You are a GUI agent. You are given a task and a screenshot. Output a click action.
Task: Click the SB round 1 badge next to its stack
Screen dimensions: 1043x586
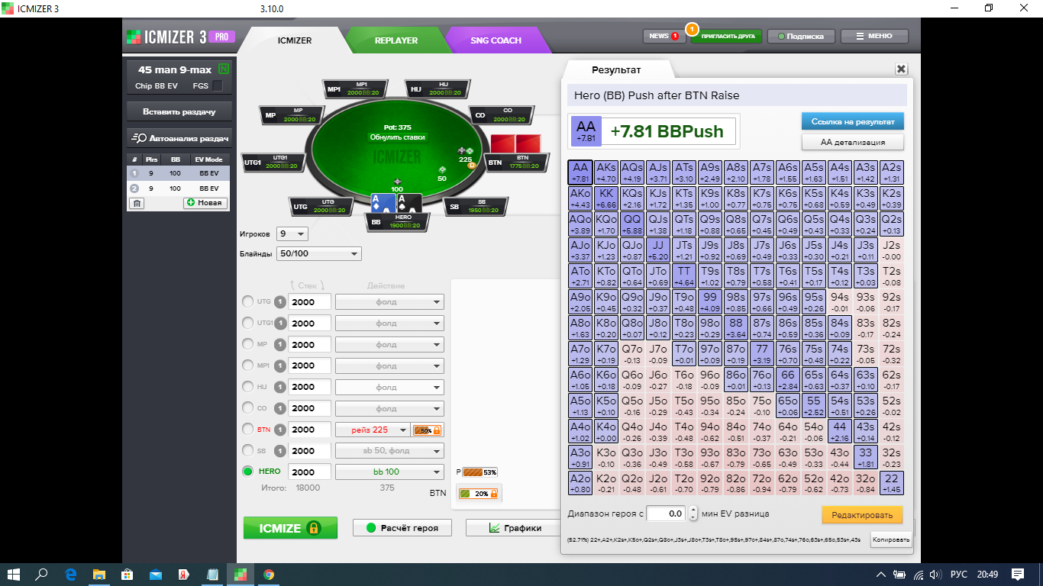(280, 450)
